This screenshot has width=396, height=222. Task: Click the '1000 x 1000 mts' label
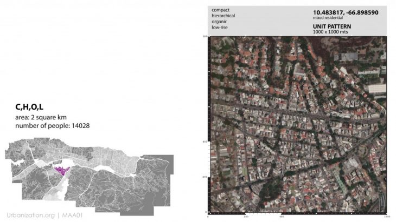[329, 32]
